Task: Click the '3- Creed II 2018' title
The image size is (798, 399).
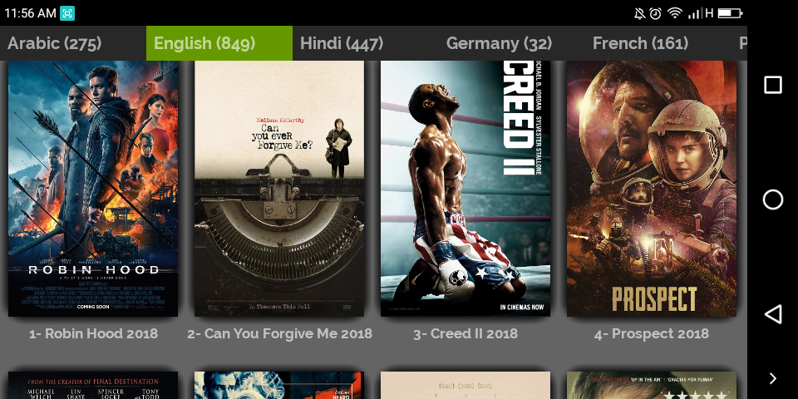Action: point(465,334)
